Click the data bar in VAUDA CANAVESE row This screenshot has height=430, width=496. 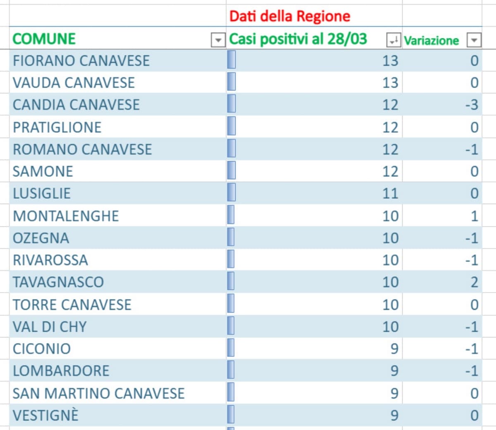pyautogui.click(x=231, y=83)
